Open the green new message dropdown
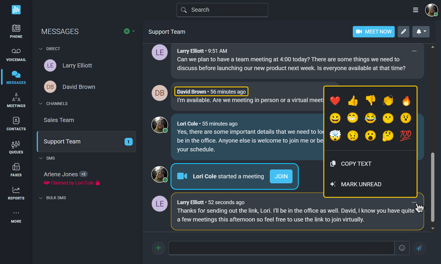441x264 pixels. tap(129, 31)
